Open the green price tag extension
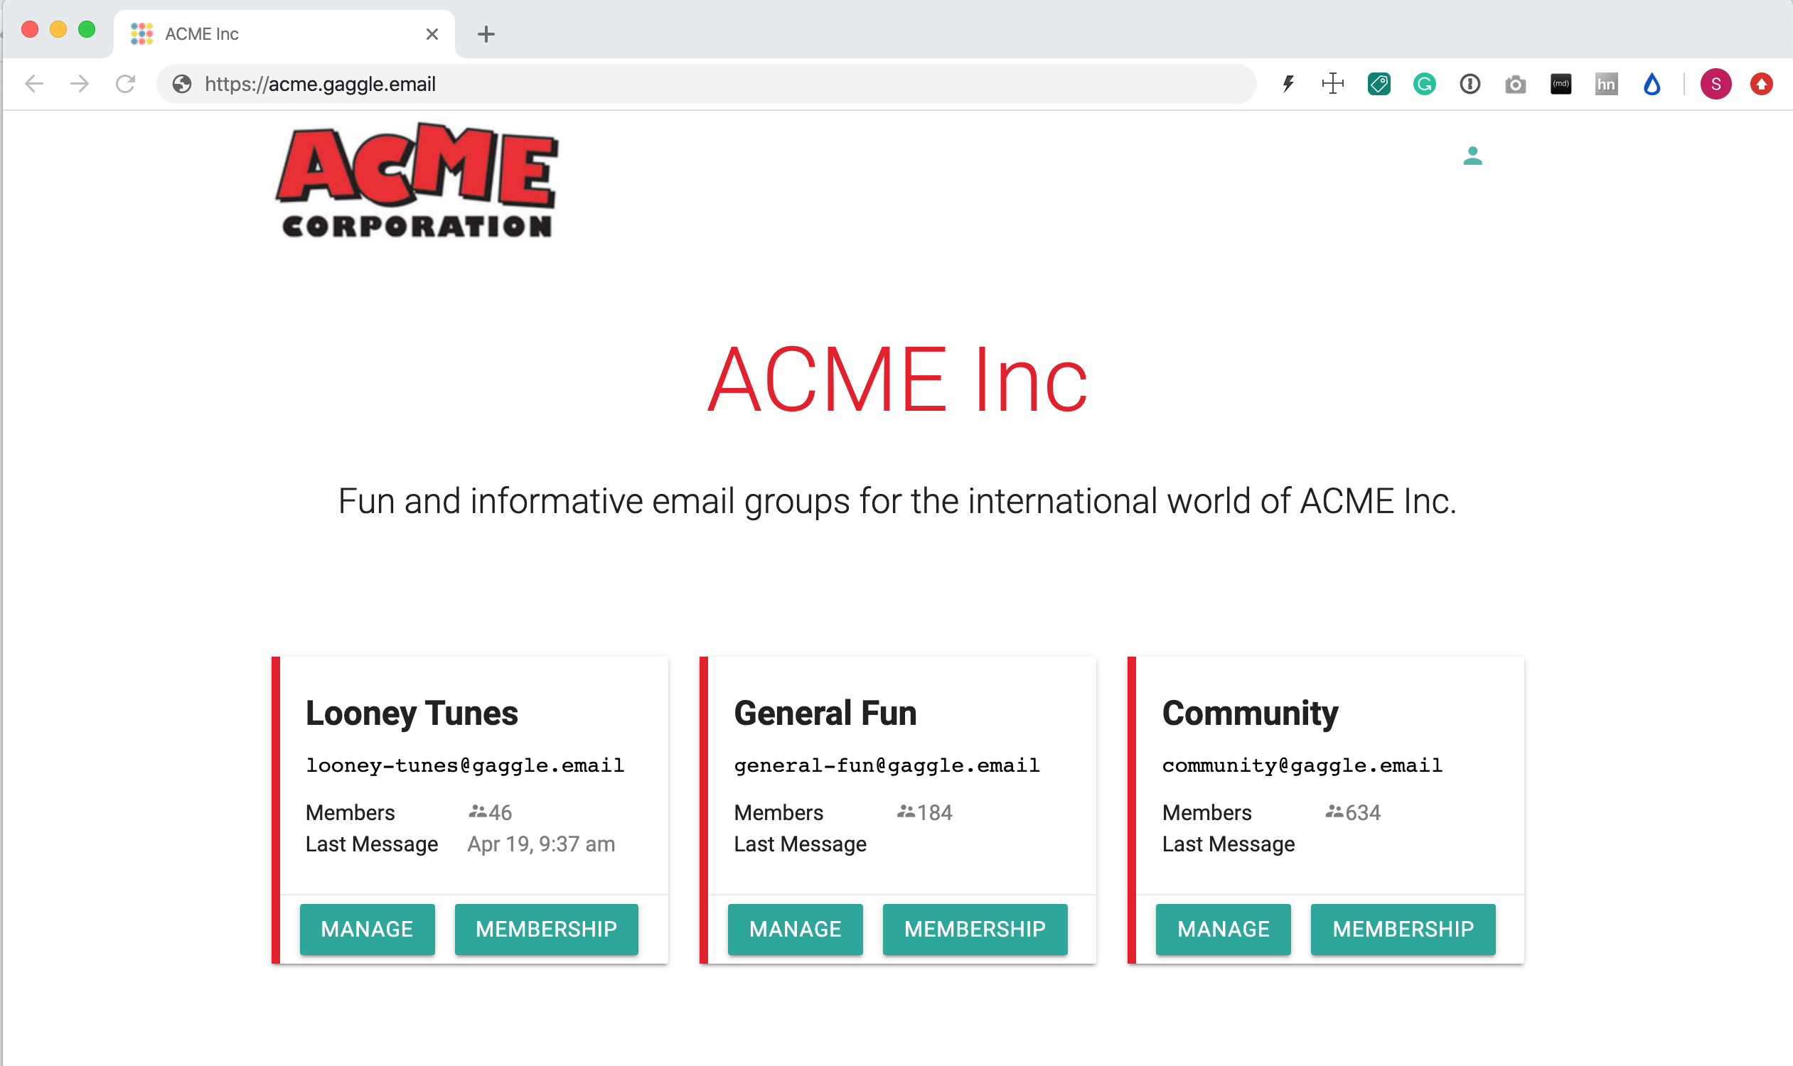 [x=1379, y=84]
